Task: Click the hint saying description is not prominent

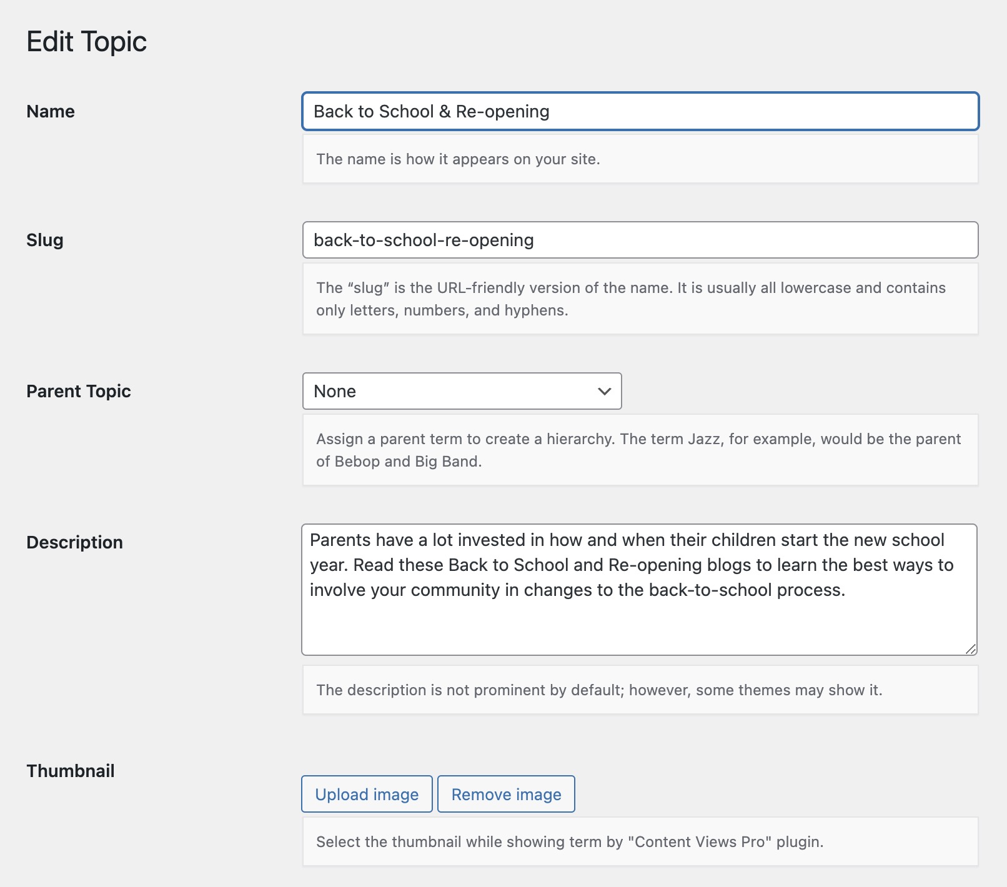Action: (x=599, y=690)
